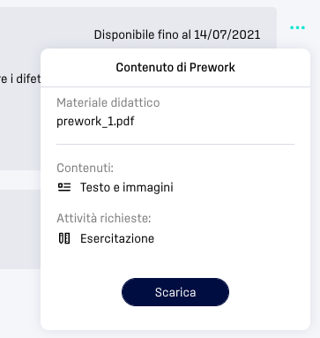Click the date 14/07/2021
The height and width of the screenshot is (338, 320).
pos(227,34)
